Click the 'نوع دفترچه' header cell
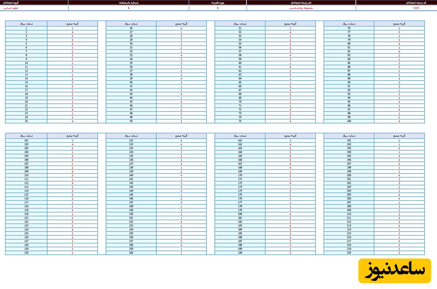This screenshot has width=437, height=289. [217, 3]
